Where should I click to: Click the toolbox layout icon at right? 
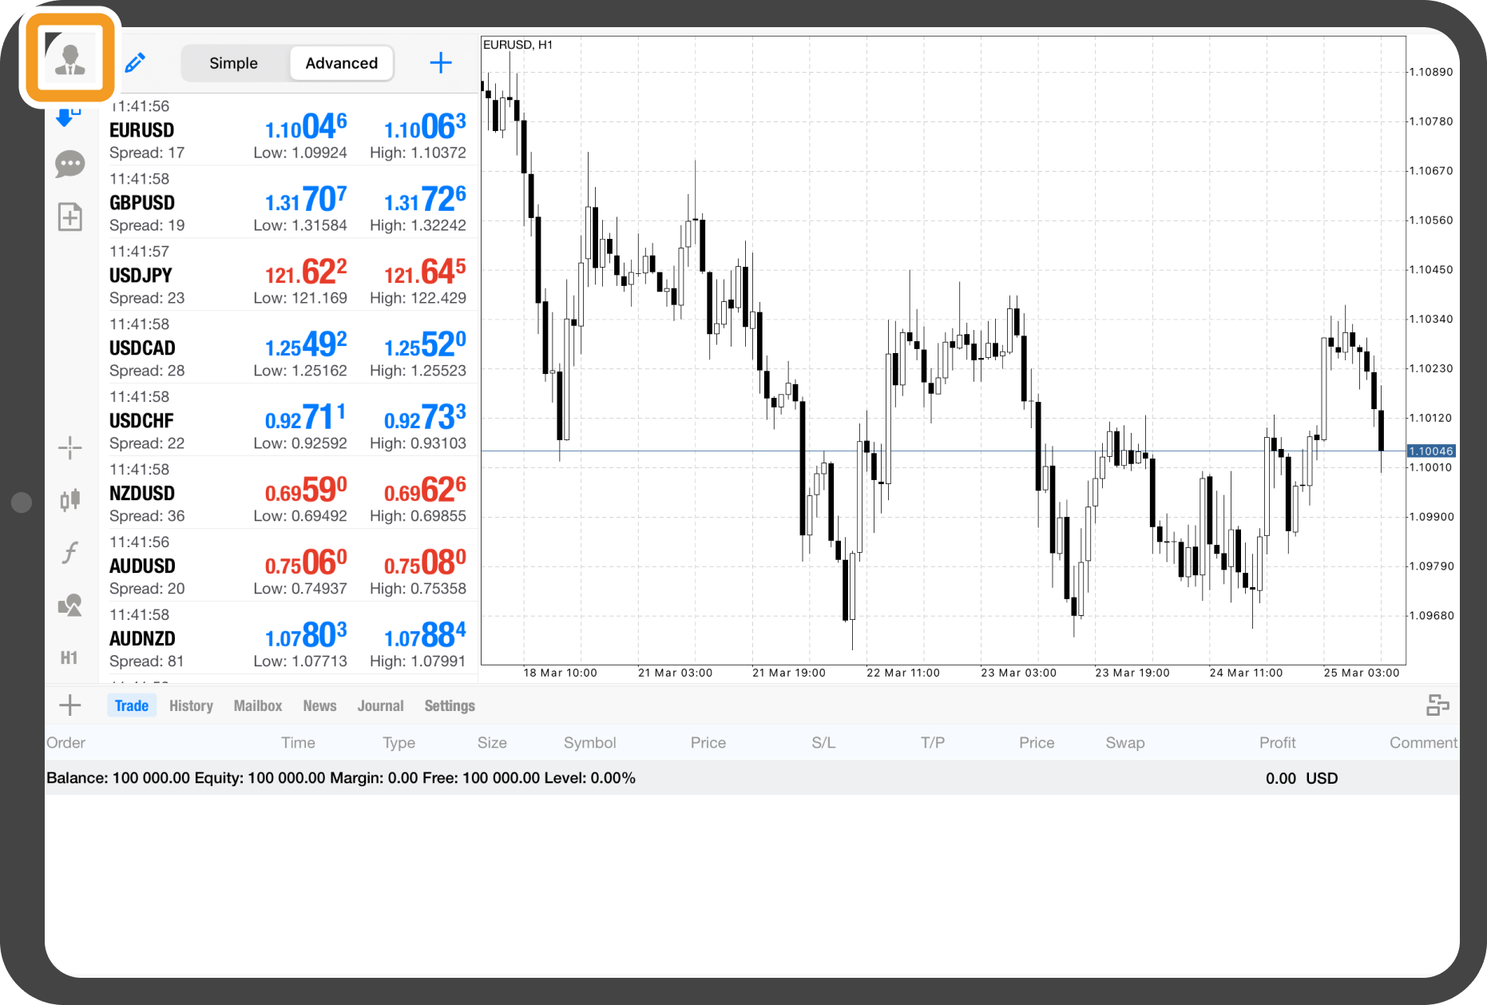pos(1437,705)
